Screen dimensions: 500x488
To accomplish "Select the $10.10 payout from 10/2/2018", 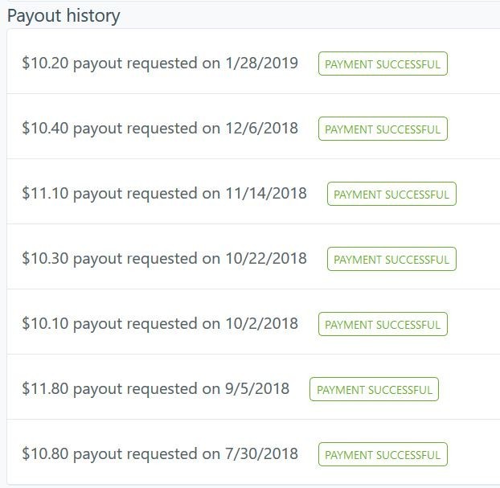I will click(253, 322).
